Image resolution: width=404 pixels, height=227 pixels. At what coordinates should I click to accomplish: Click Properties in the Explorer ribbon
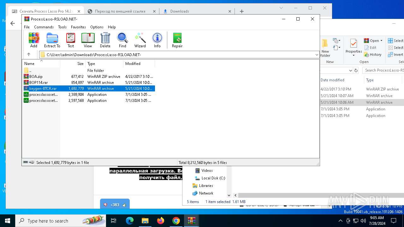point(353,47)
